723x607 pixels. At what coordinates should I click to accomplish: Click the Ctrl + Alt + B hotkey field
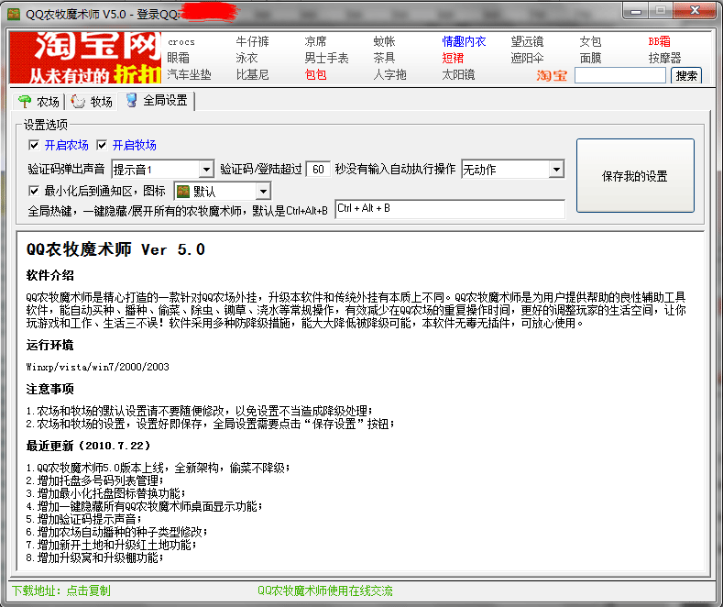[x=449, y=209]
